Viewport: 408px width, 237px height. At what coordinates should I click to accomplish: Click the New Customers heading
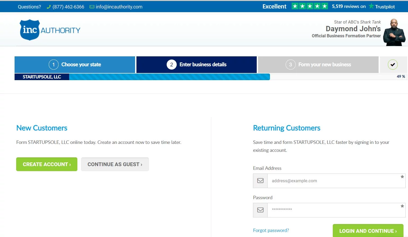[x=42, y=128]
